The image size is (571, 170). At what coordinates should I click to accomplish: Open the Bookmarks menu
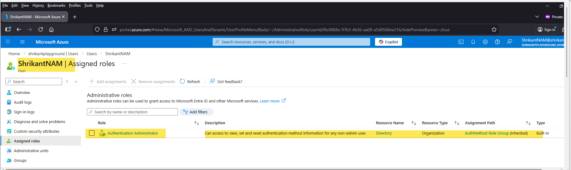click(56, 5)
